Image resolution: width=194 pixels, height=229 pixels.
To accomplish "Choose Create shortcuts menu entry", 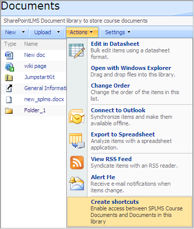I will tap(130, 212).
